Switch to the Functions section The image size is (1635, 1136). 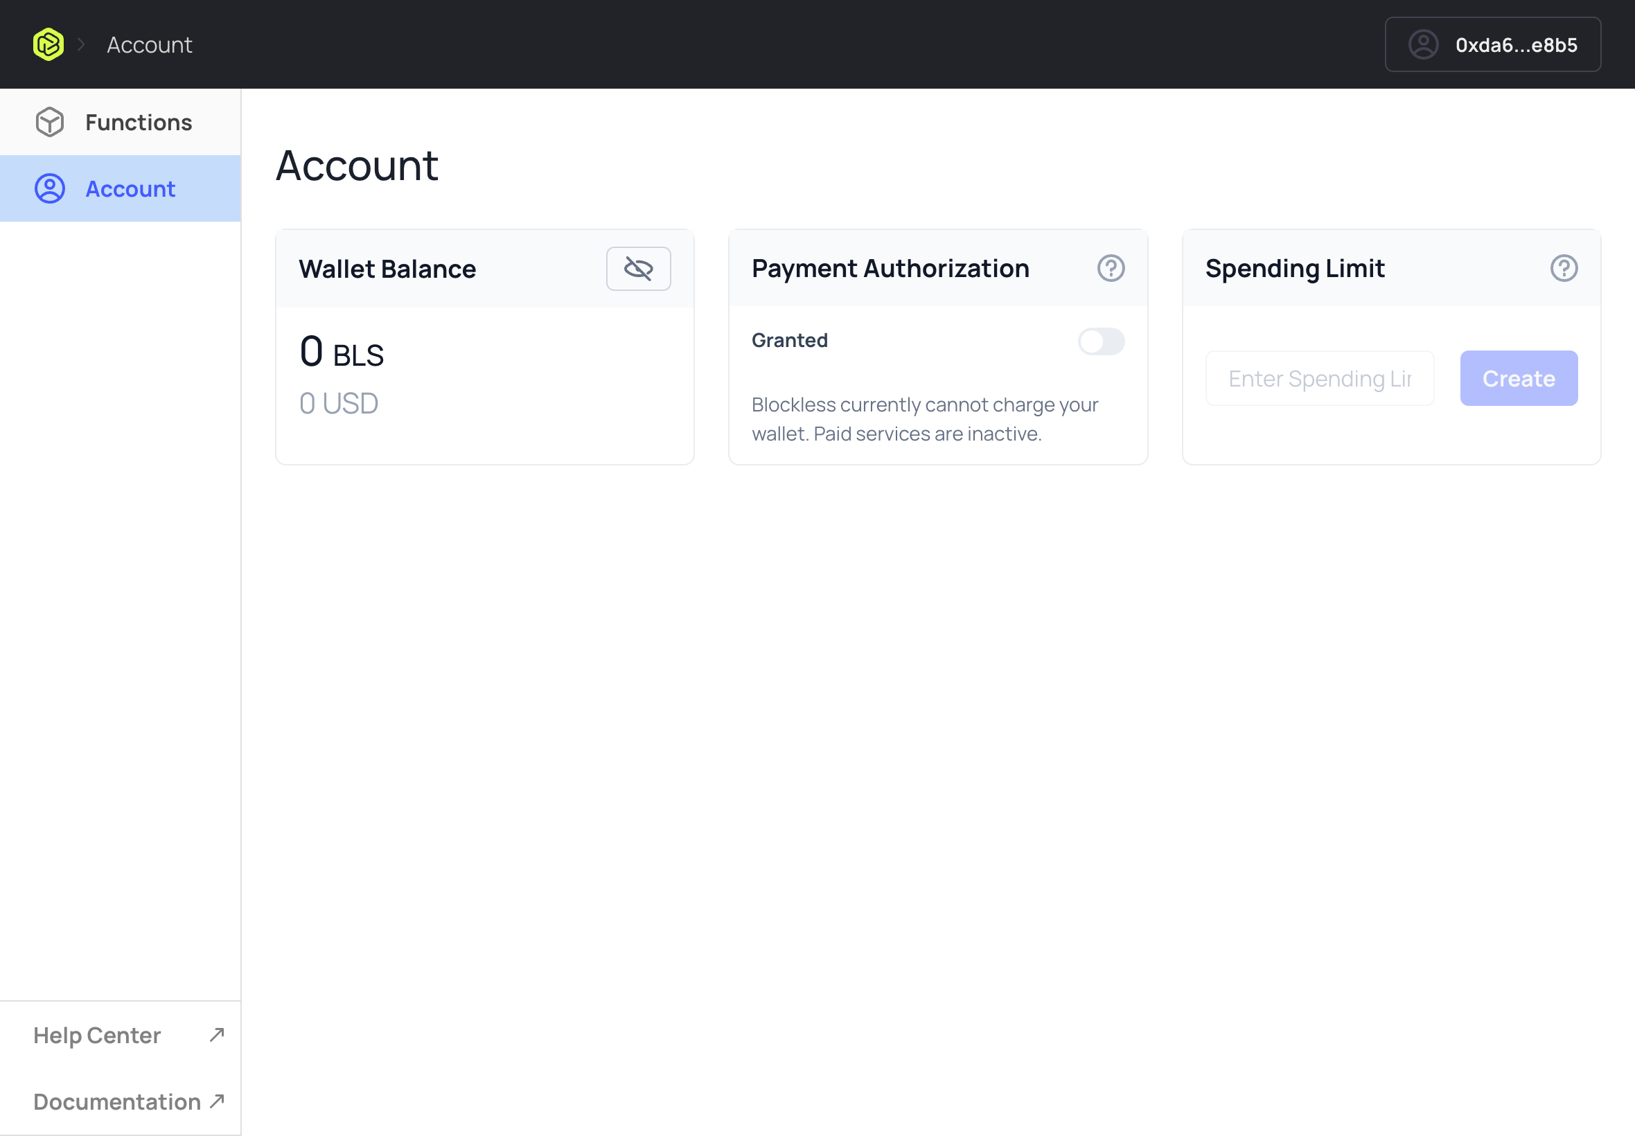[x=139, y=122]
